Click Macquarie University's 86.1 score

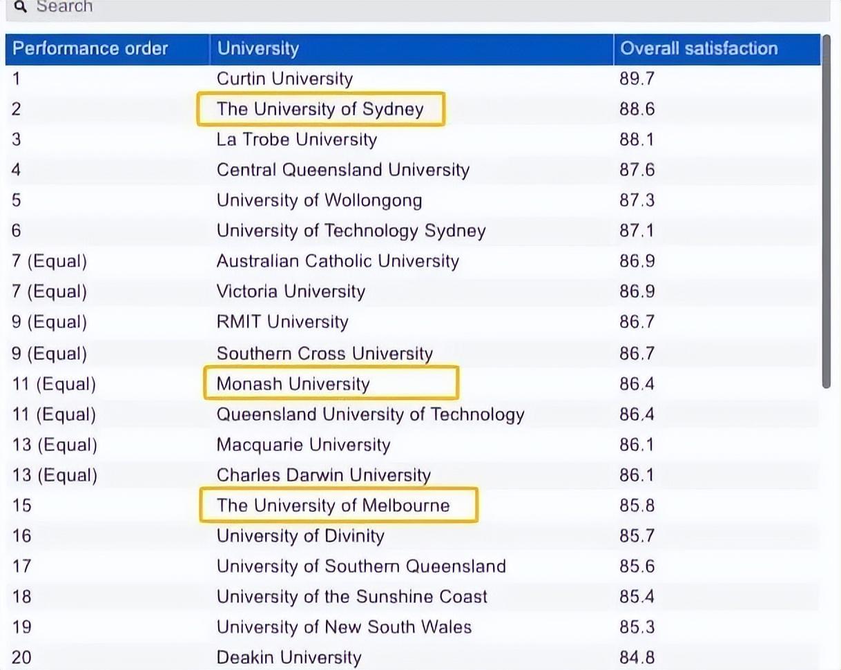point(636,445)
